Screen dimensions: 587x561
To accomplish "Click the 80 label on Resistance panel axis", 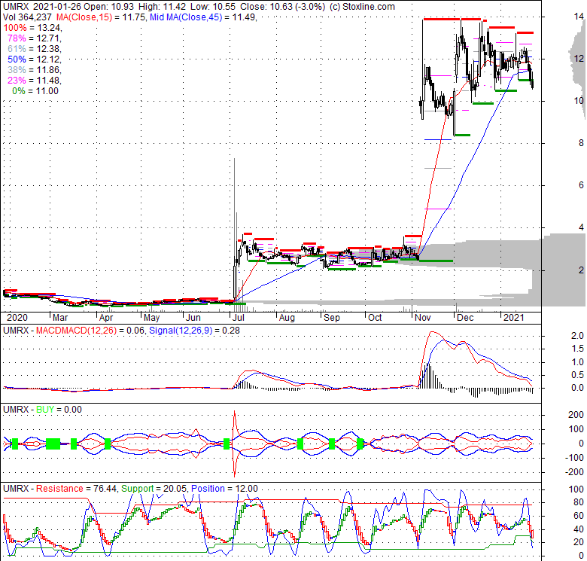I will point(579,502).
